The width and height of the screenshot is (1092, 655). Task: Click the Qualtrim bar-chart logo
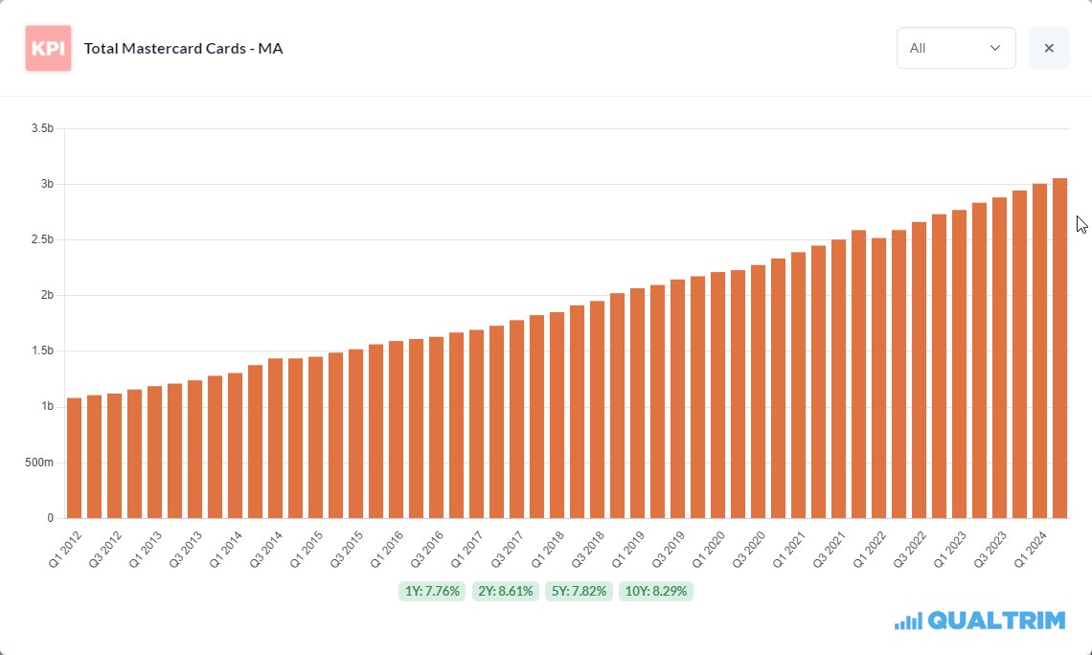908,621
